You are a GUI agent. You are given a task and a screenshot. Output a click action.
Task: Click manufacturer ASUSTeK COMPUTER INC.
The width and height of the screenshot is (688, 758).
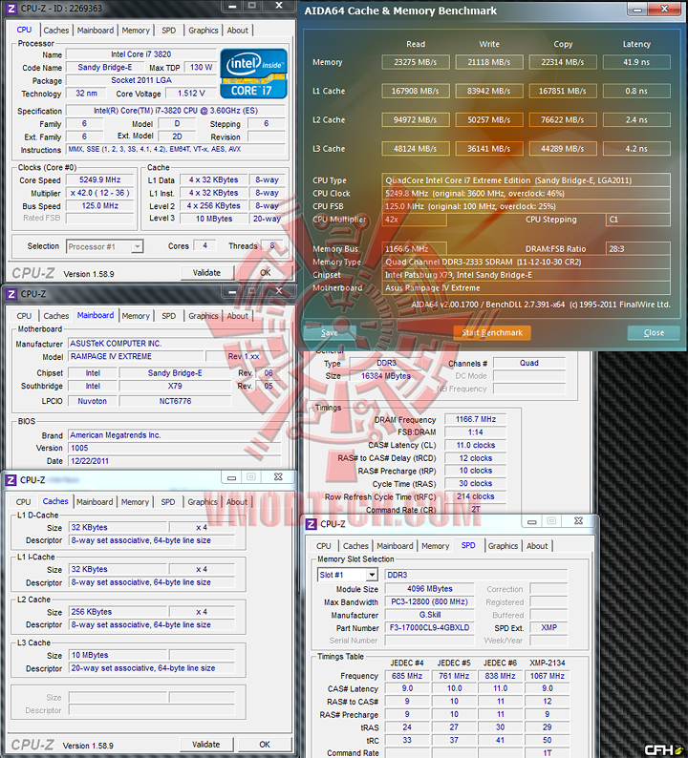(x=174, y=344)
